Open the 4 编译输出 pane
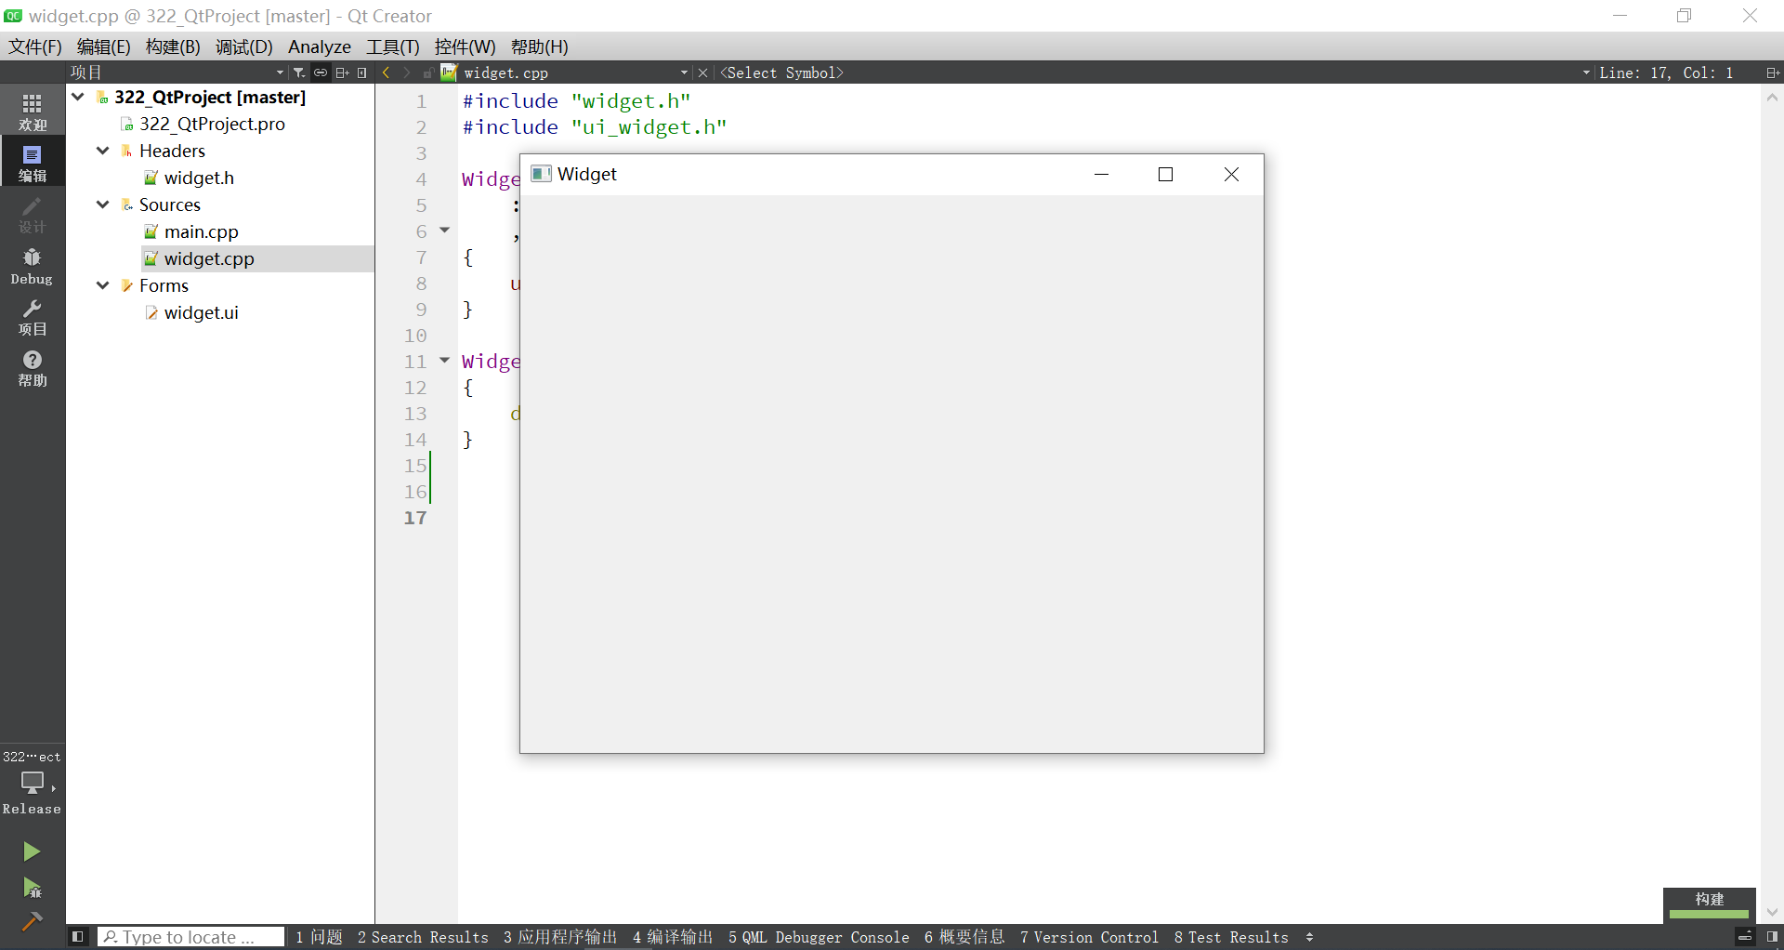The height and width of the screenshot is (950, 1784). (673, 937)
